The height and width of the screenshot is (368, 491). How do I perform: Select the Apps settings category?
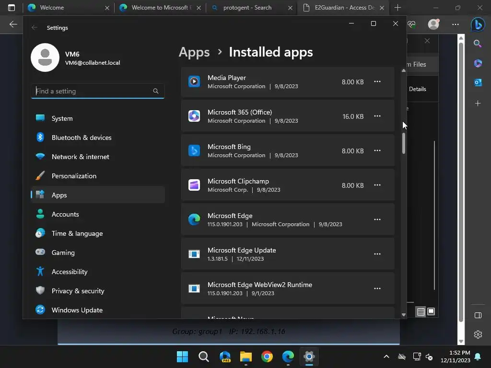click(98, 195)
